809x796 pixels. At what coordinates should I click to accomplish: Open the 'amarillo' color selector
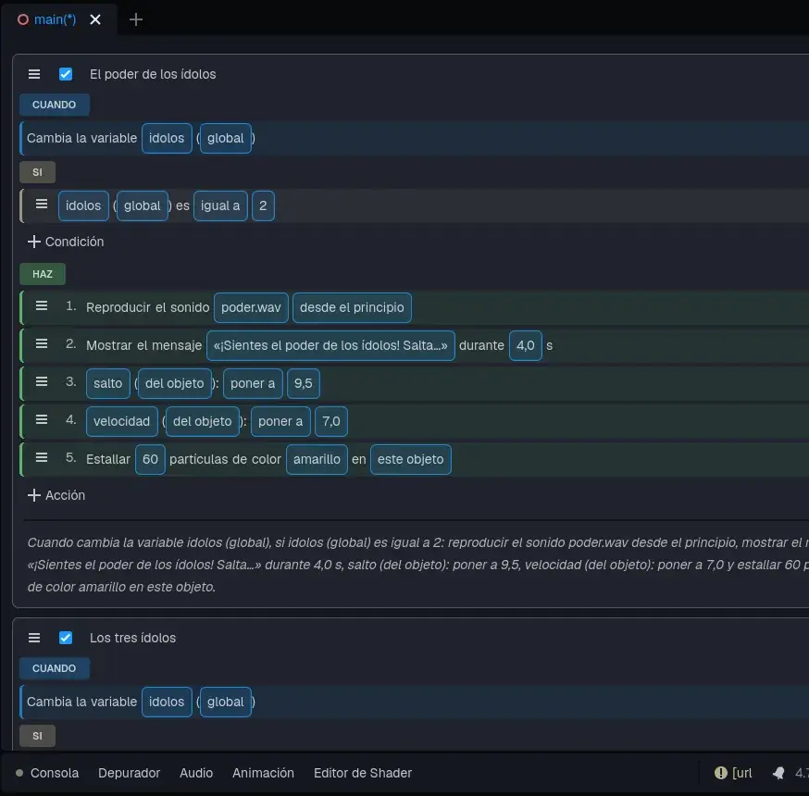[x=317, y=459]
